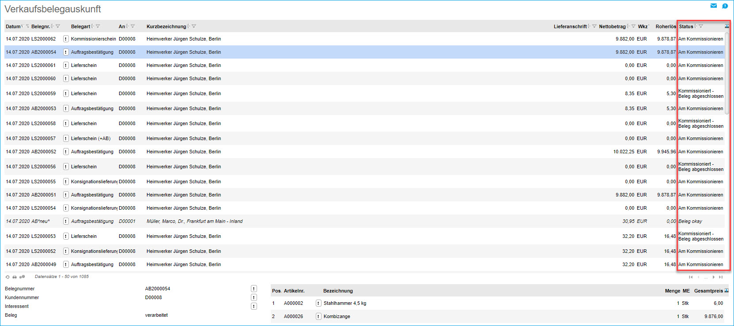The width and height of the screenshot is (734, 326).
Task: Click total price 9.876,00 for Kombizange
Action: tap(714, 316)
